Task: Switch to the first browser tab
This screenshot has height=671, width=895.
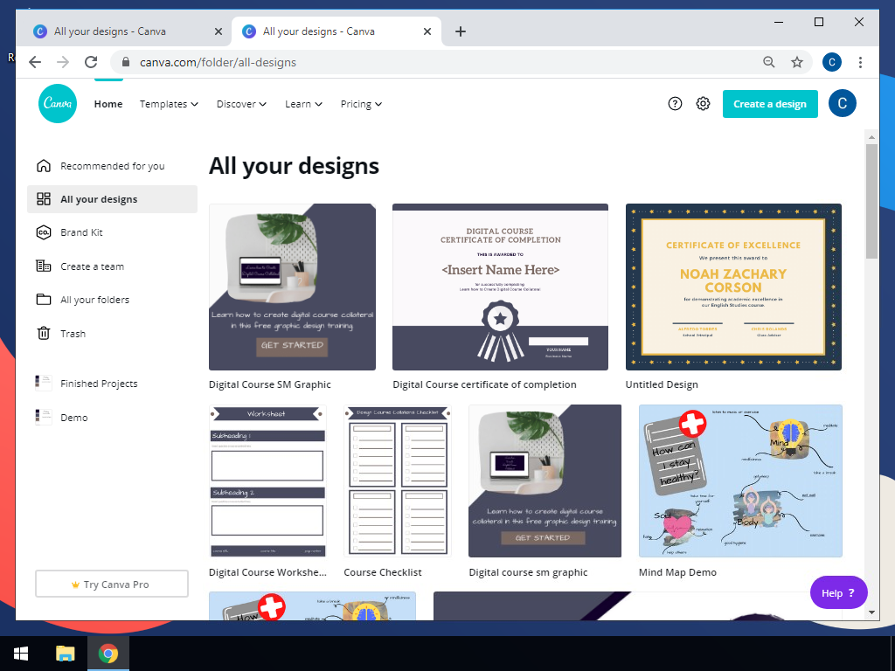Action: [126, 31]
